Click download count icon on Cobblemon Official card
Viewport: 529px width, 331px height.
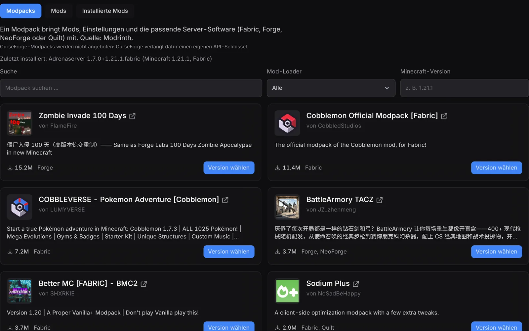pyautogui.click(x=278, y=168)
